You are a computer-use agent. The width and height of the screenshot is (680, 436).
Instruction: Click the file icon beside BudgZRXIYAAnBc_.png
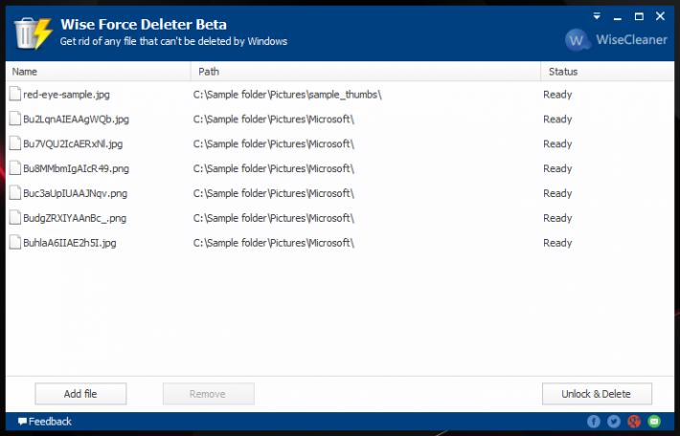[15, 217]
